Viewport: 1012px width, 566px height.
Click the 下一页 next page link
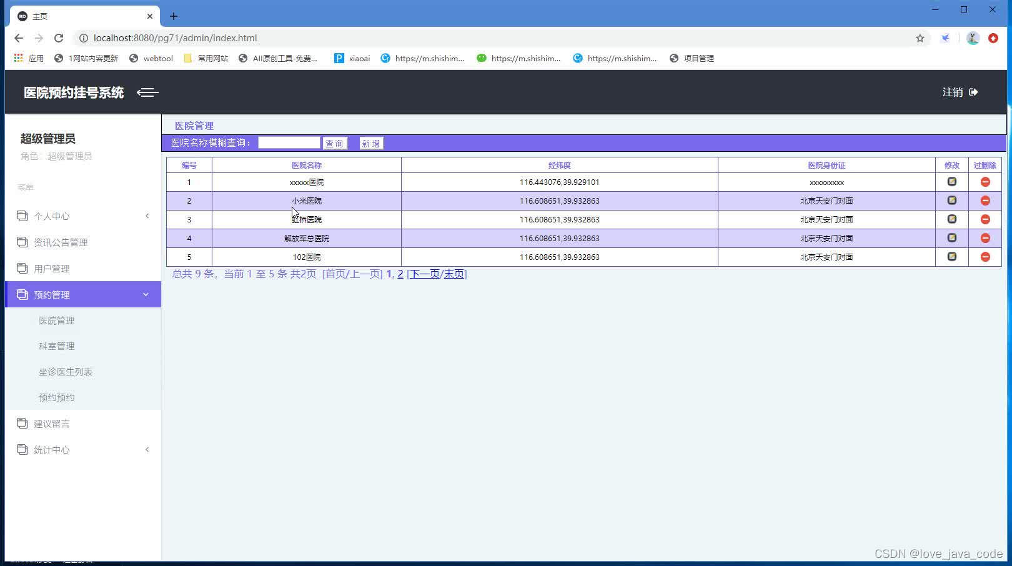coord(424,274)
